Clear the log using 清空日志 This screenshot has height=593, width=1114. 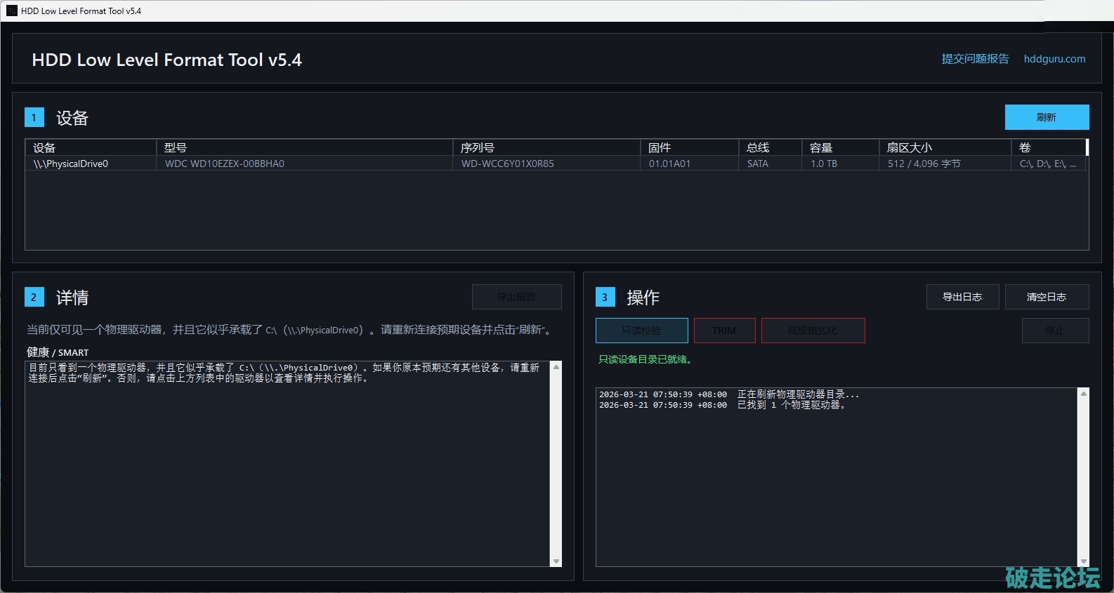(1047, 297)
